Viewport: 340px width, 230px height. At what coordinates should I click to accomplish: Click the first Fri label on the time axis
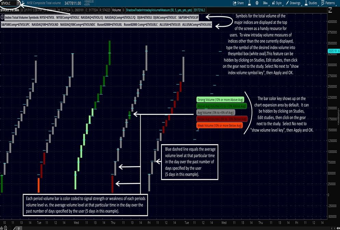(149, 222)
